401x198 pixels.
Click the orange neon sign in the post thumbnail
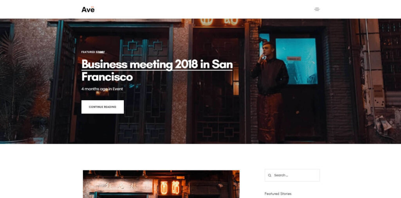pos(170,187)
